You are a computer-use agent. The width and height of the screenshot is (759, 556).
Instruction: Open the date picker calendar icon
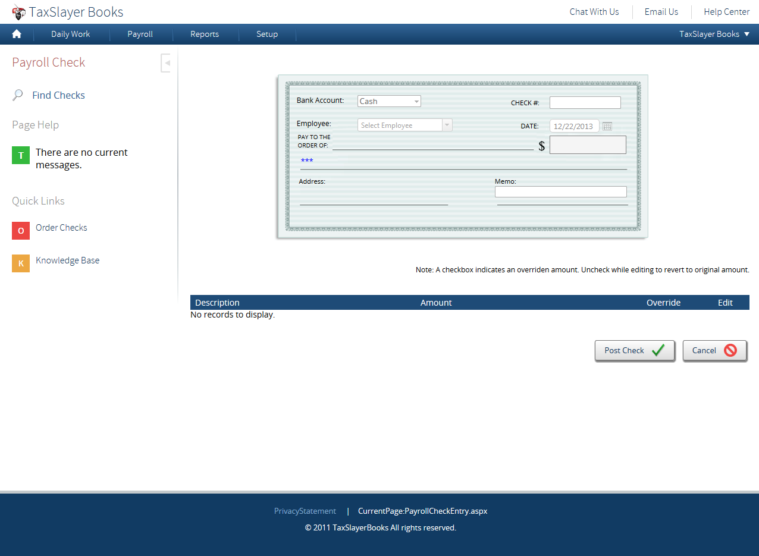(607, 126)
